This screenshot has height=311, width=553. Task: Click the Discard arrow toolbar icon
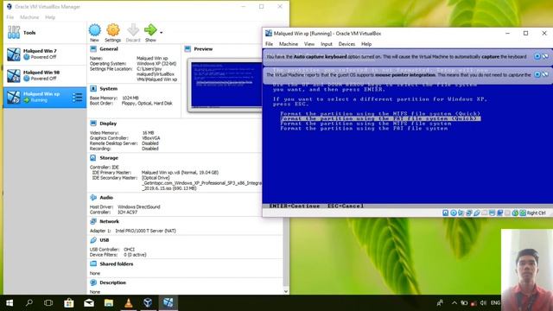point(133,30)
